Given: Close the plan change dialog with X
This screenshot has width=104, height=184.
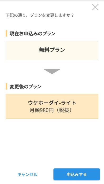Looking at the screenshot, I should point(95,7).
